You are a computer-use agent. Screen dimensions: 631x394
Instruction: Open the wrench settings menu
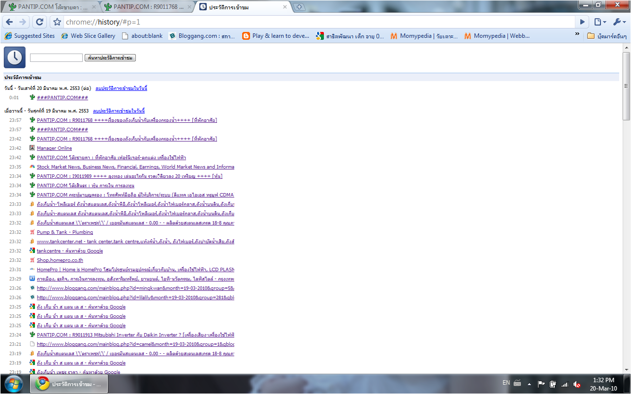pos(619,22)
